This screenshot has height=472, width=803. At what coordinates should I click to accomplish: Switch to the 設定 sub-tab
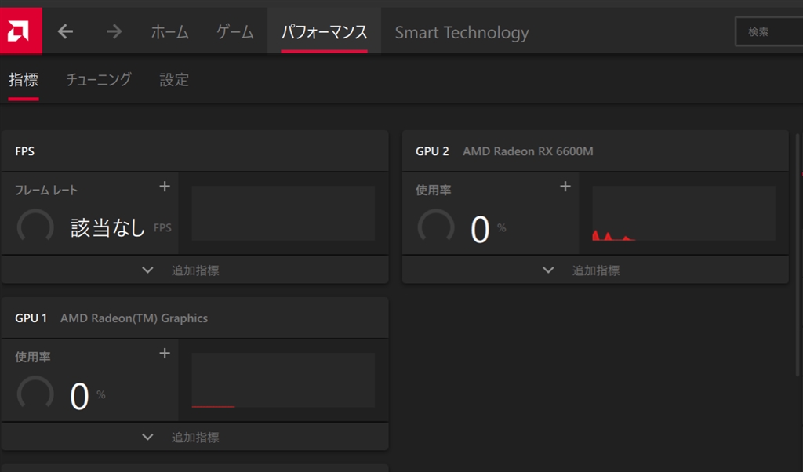174,80
